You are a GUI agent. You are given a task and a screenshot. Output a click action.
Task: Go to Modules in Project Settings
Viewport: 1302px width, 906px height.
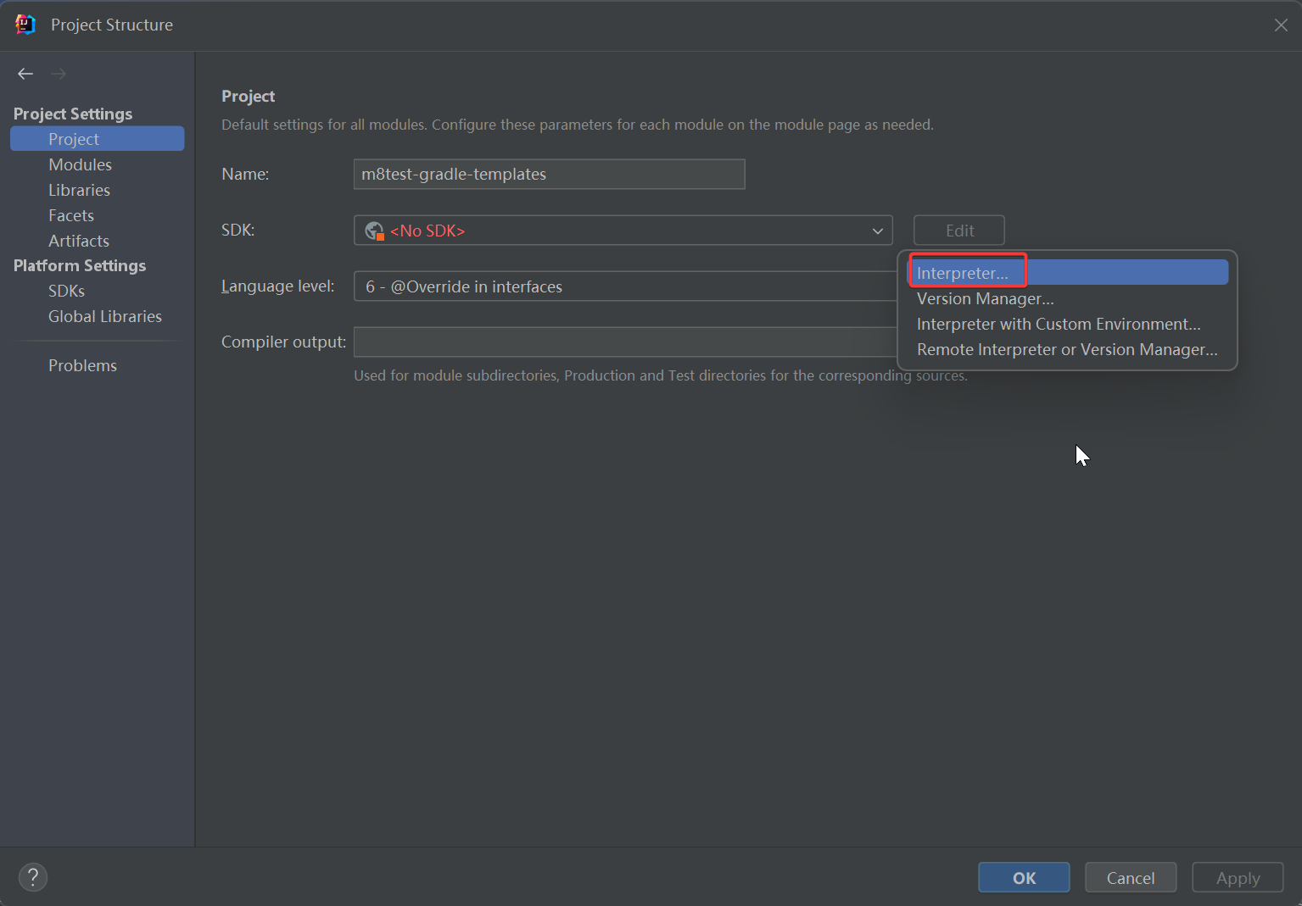pyautogui.click(x=80, y=164)
